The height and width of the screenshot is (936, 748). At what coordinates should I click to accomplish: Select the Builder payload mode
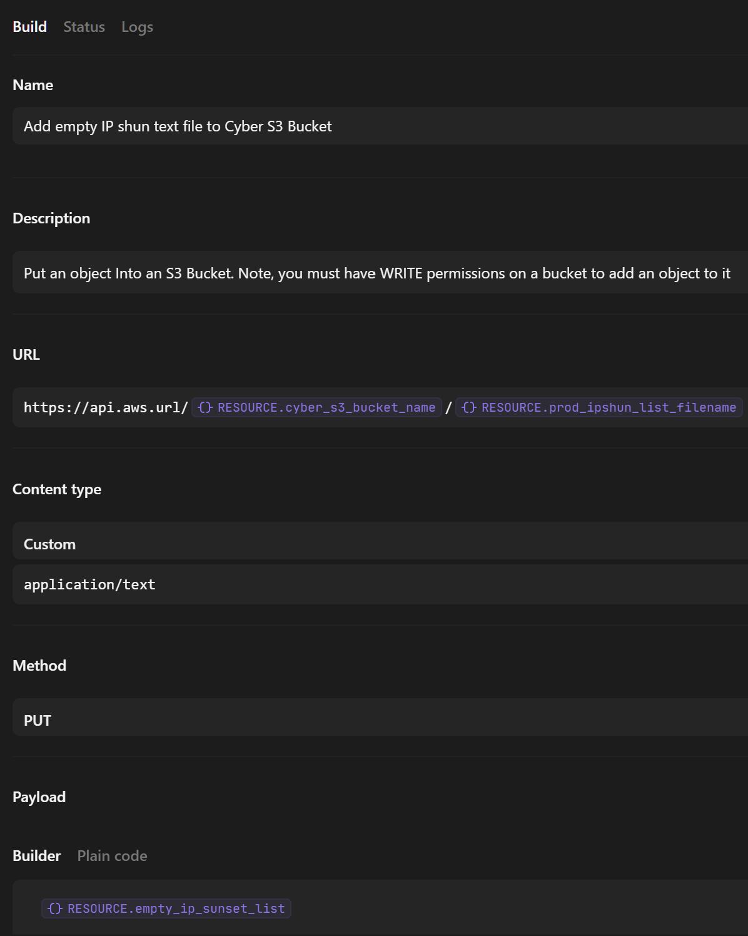click(36, 855)
